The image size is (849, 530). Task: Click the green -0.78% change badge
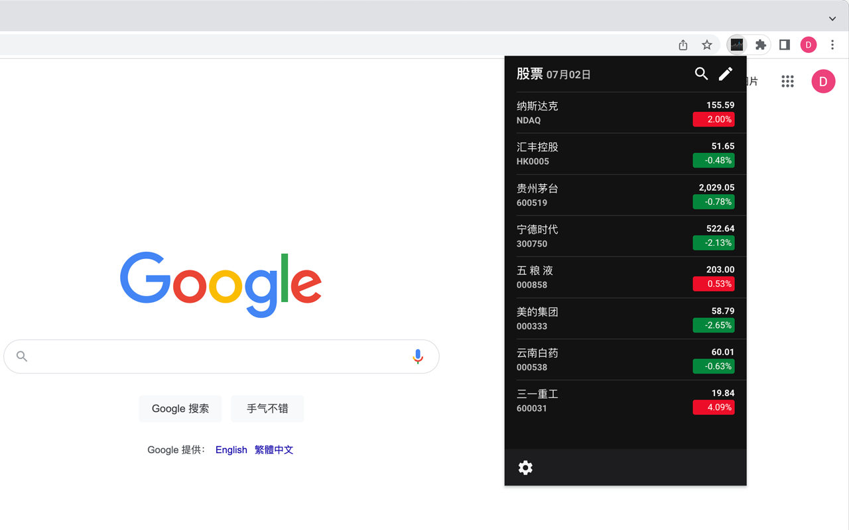coord(714,201)
